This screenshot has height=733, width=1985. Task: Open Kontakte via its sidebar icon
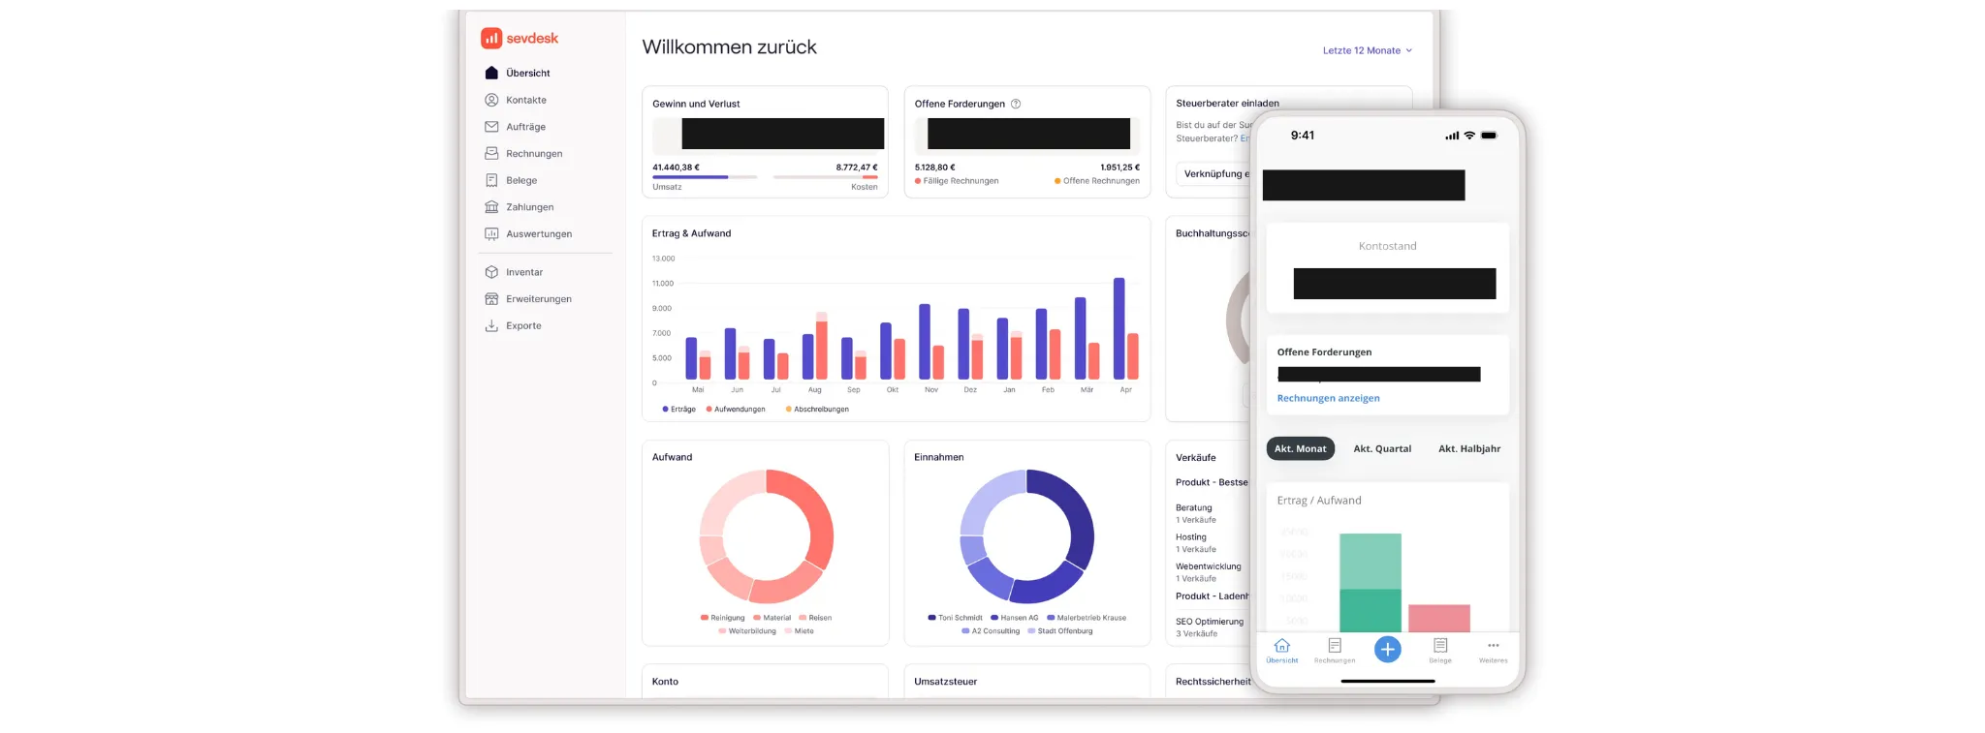tap(491, 100)
